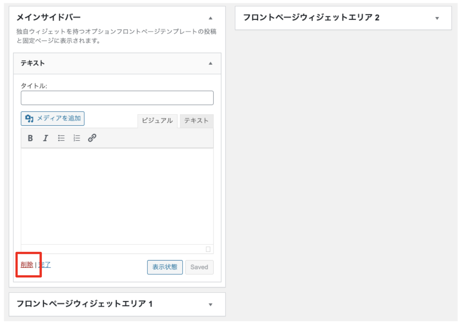Insert a bulleted list

pyautogui.click(x=61, y=138)
